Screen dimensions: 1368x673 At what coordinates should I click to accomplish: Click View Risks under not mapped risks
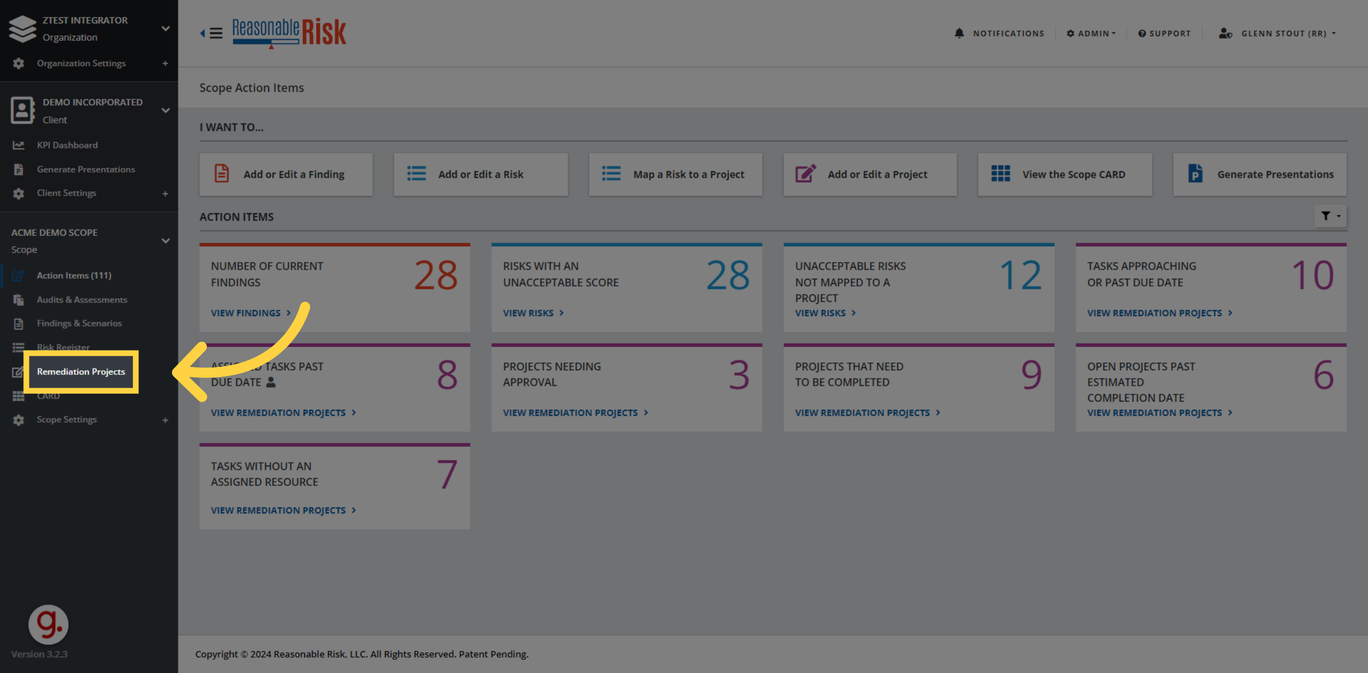point(825,313)
